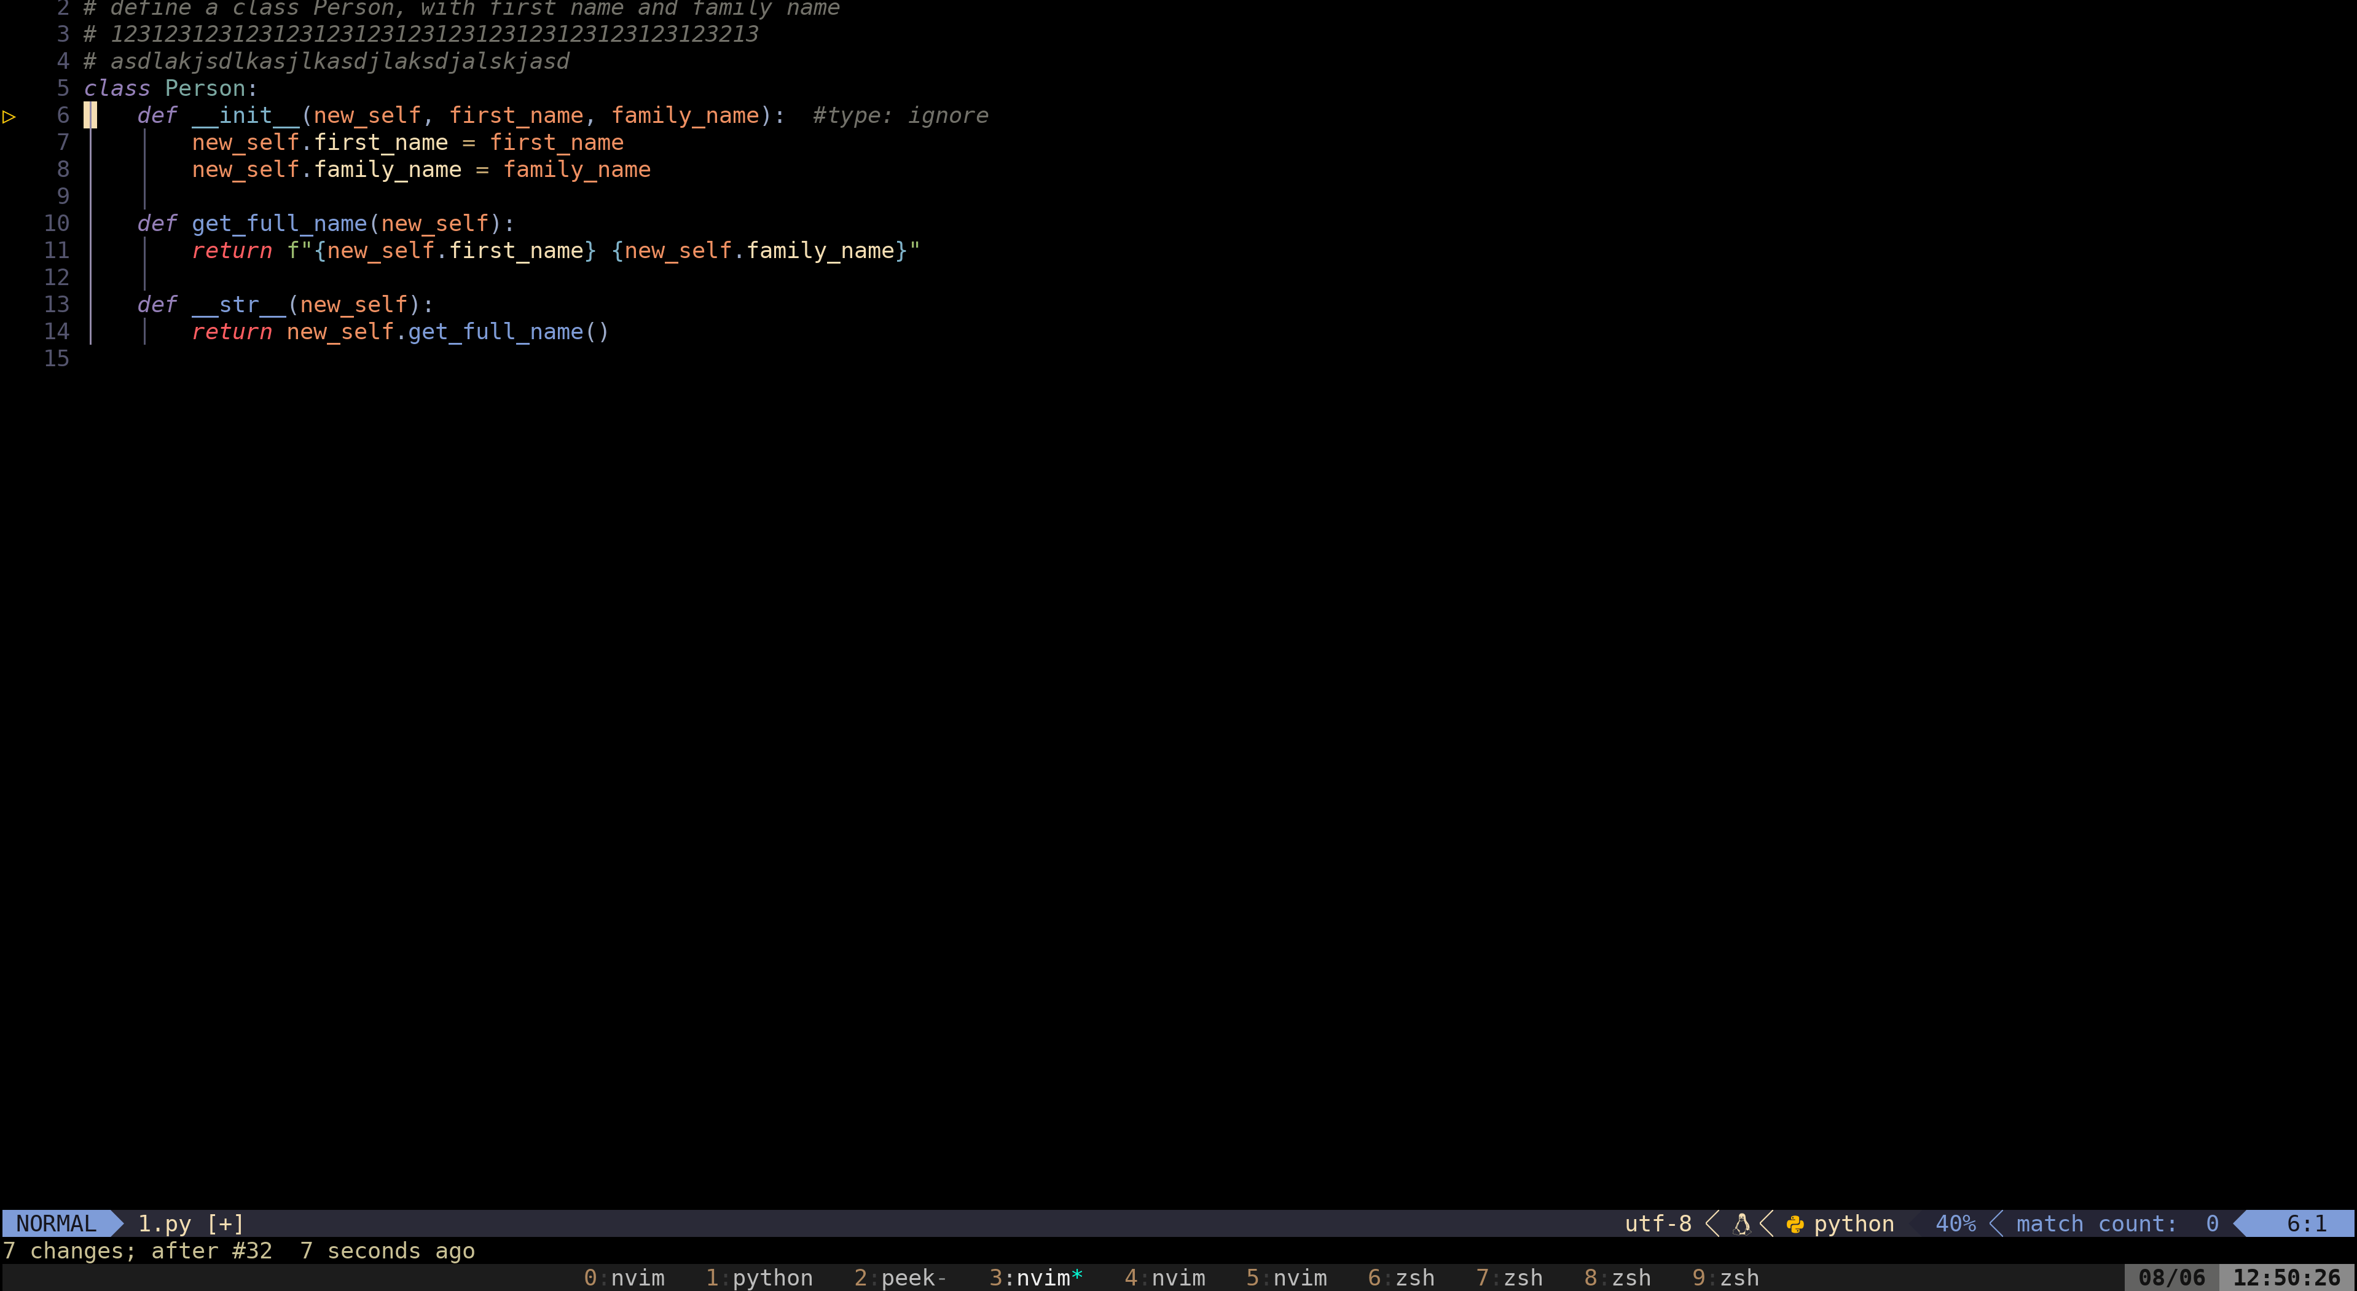The height and width of the screenshot is (1291, 2357).
Task: Click the 08/06 date in tmux bar
Action: point(2170,1277)
